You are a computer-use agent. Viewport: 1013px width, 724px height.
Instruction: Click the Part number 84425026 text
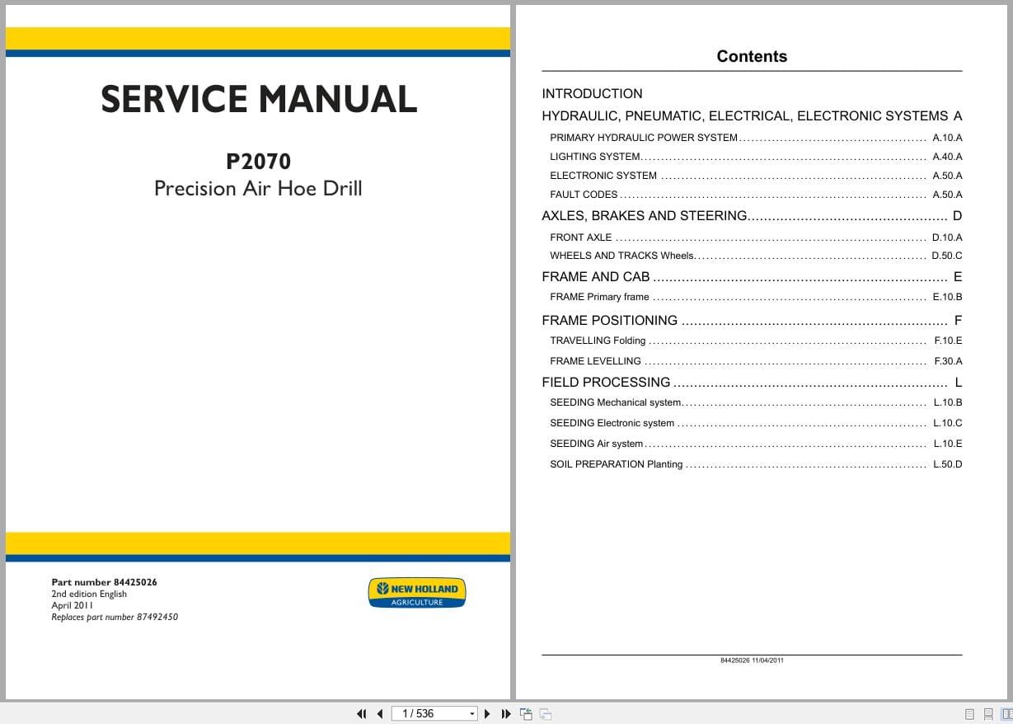click(104, 582)
